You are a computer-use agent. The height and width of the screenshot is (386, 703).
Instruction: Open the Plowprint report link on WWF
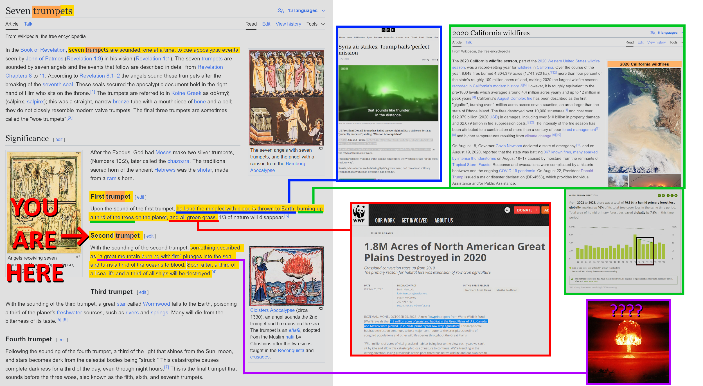pos(439,317)
